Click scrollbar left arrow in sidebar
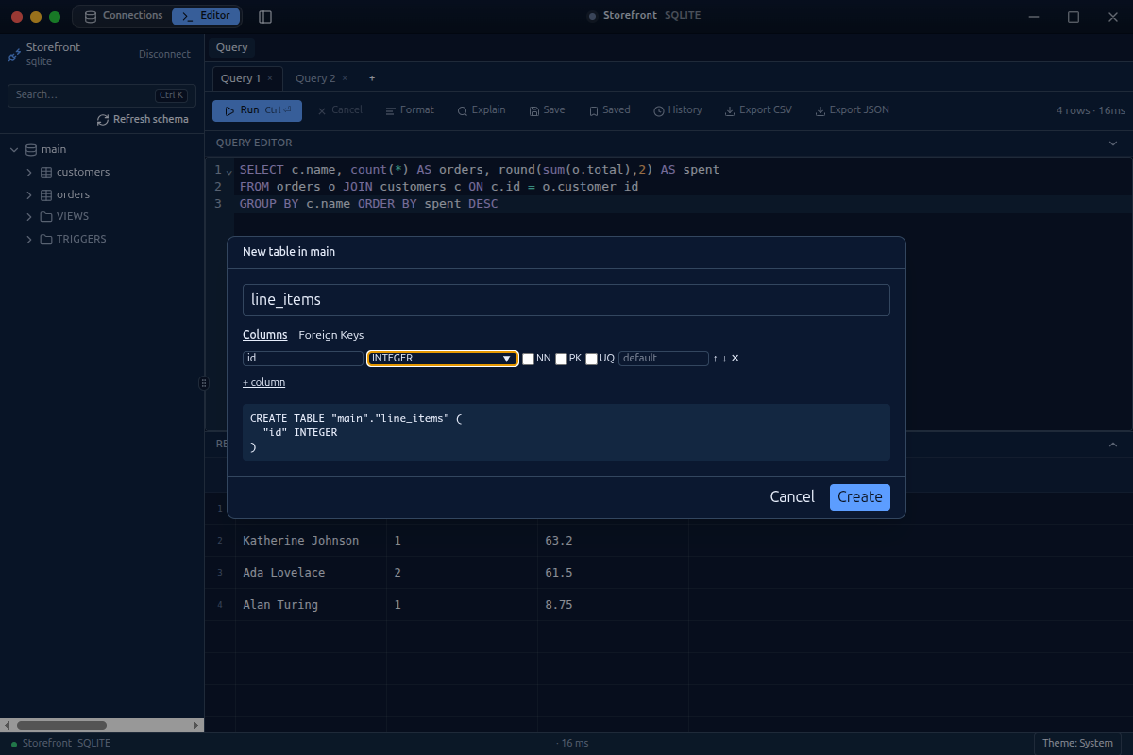 (x=7, y=726)
